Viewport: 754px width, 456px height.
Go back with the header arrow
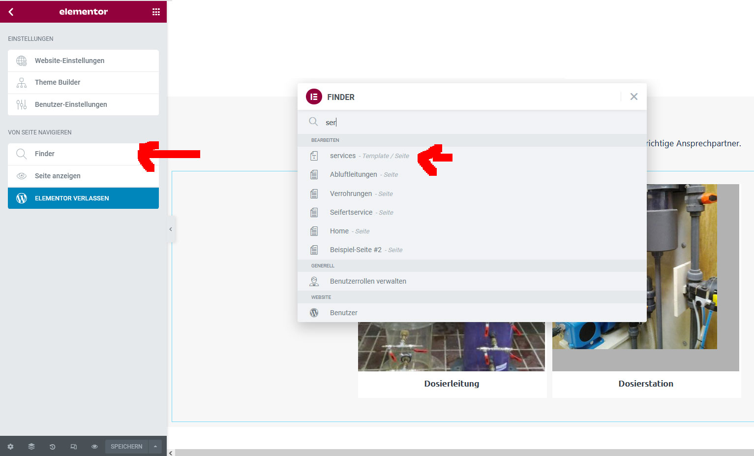point(11,12)
